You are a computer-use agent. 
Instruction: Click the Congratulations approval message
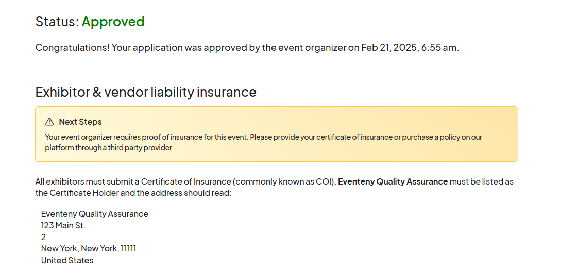pos(247,48)
